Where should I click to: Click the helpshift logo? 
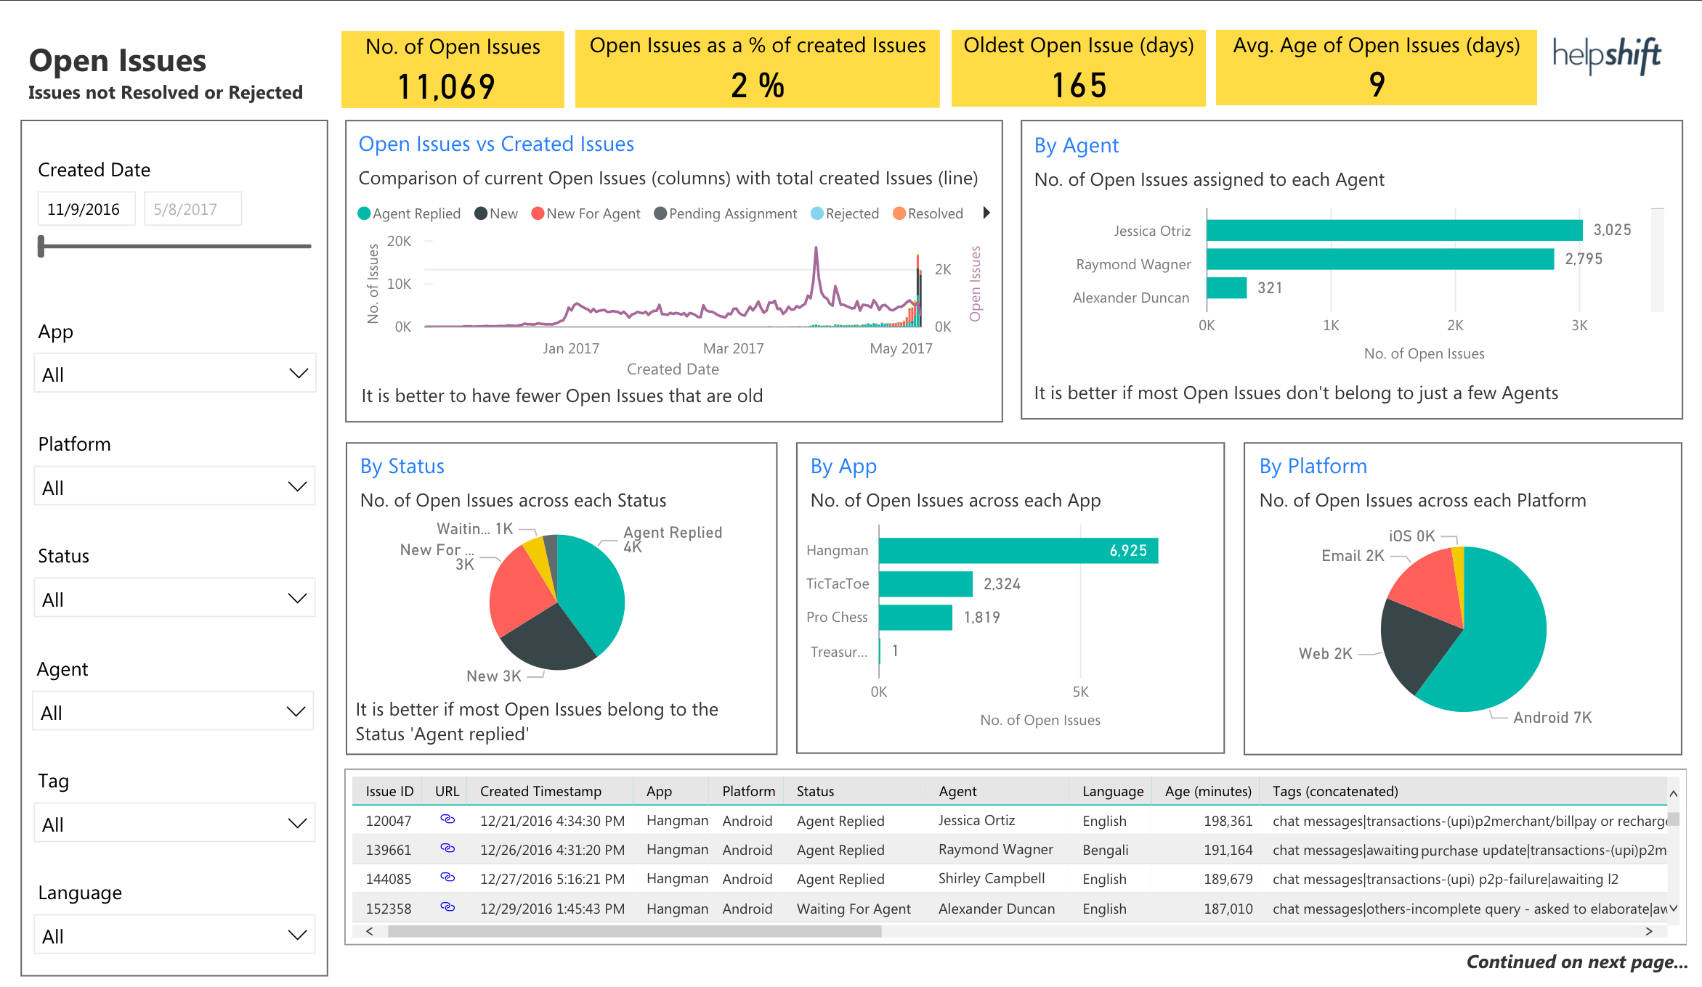(1606, 55)
